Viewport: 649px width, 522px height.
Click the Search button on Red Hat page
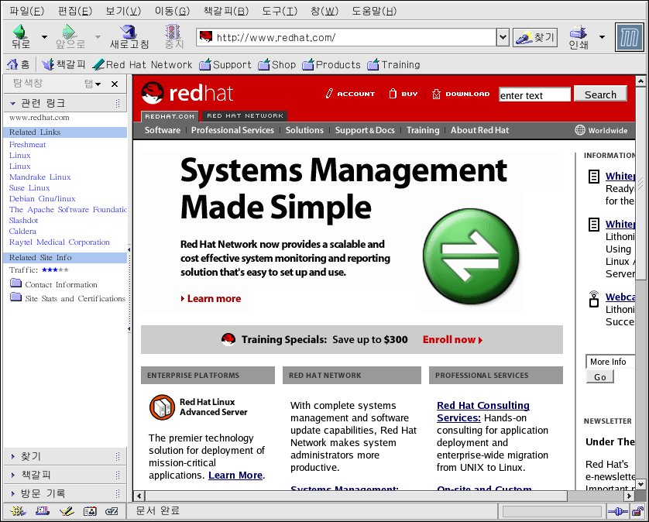pyautogui.click(x=600, y=94)
